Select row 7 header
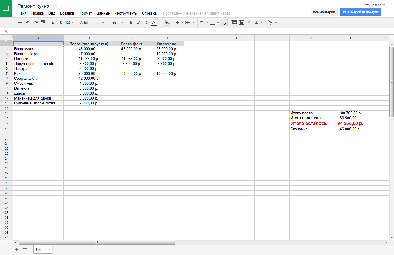 6,74
